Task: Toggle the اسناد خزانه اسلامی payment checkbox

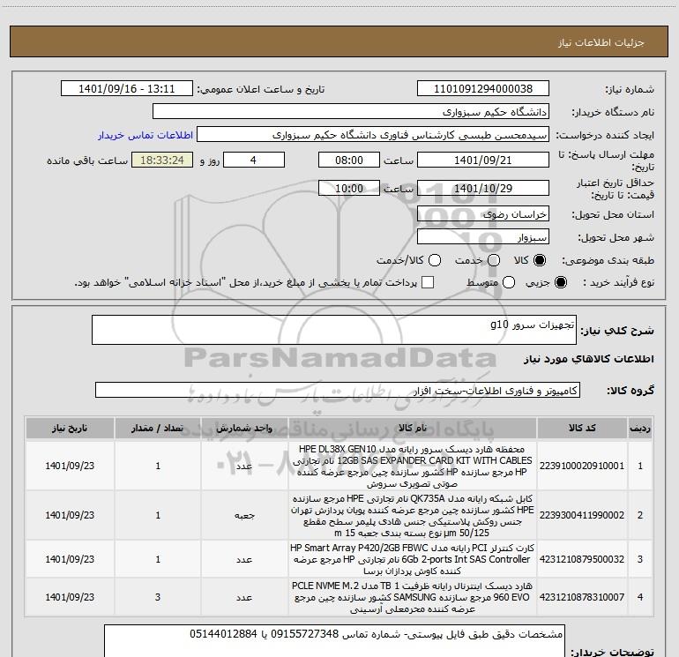Action: (x=428, y=282)
